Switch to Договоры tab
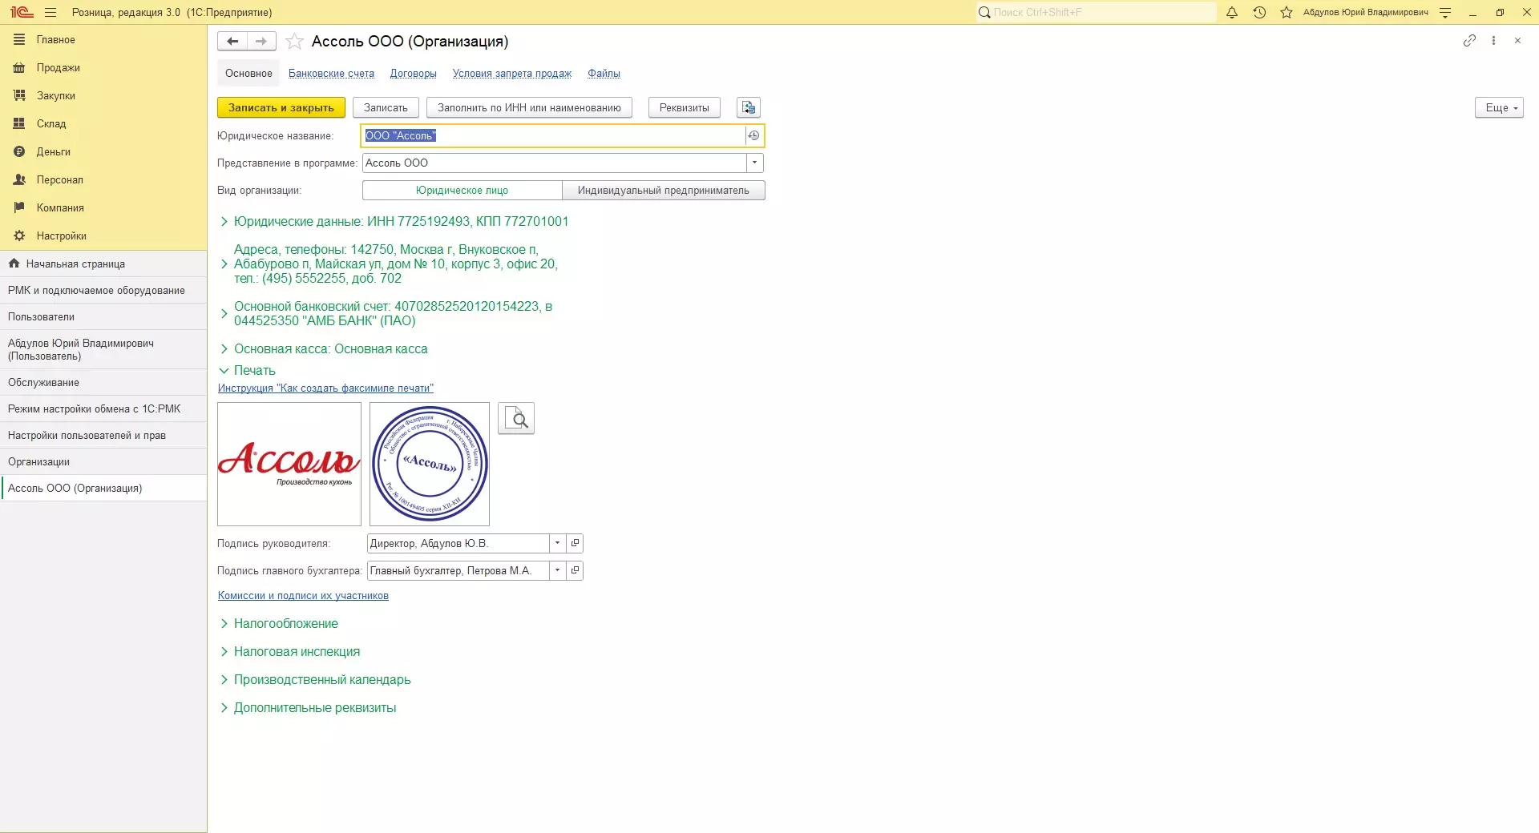The image size is (1539, 833). [x=414, y=73]
